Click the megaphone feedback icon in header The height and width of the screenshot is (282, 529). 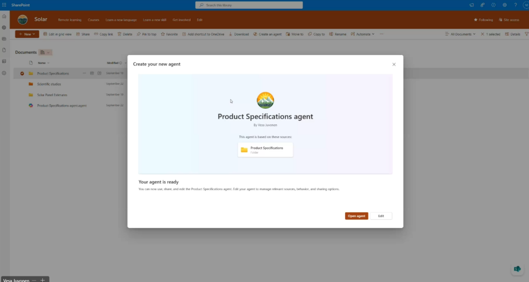(471, 5)
